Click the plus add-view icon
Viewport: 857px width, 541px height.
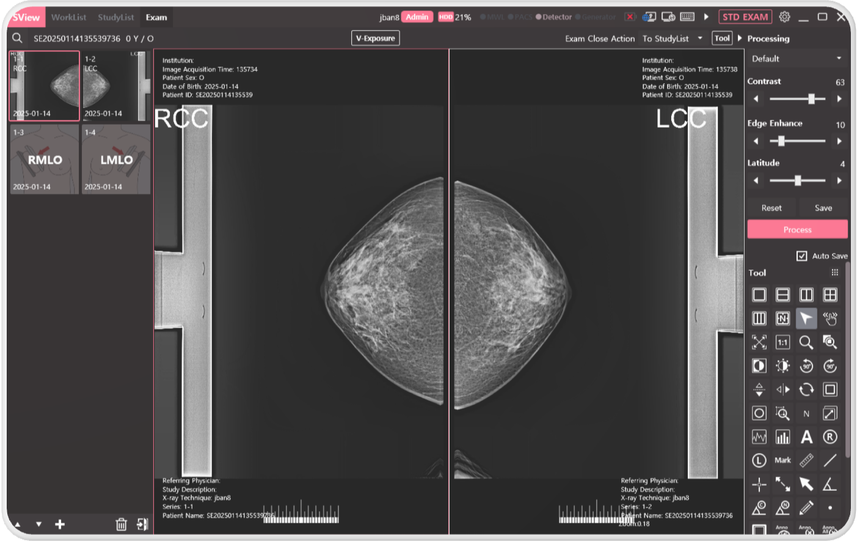[x=60, y=524]
